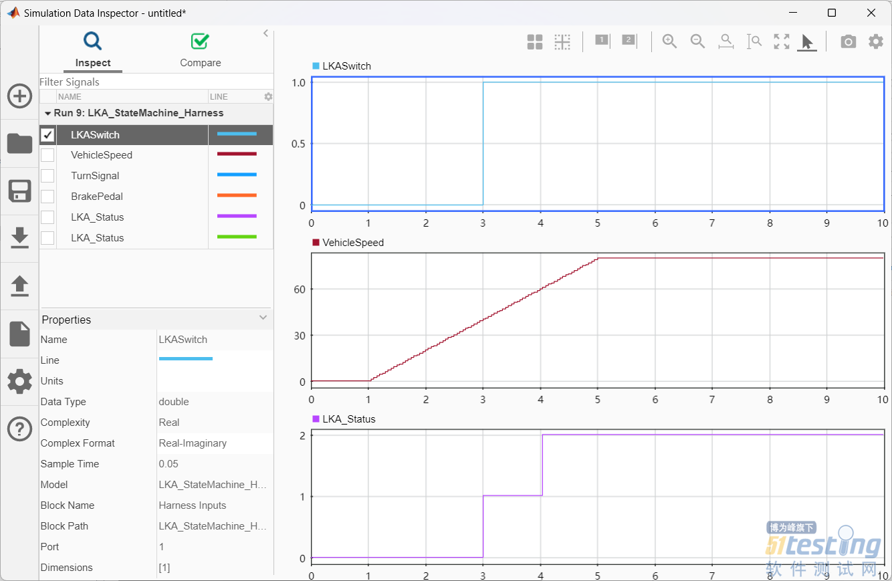Check the TurnSignal signal checkbox
The height and width of the screenshot is (581, 892).
tap(47, 176)
